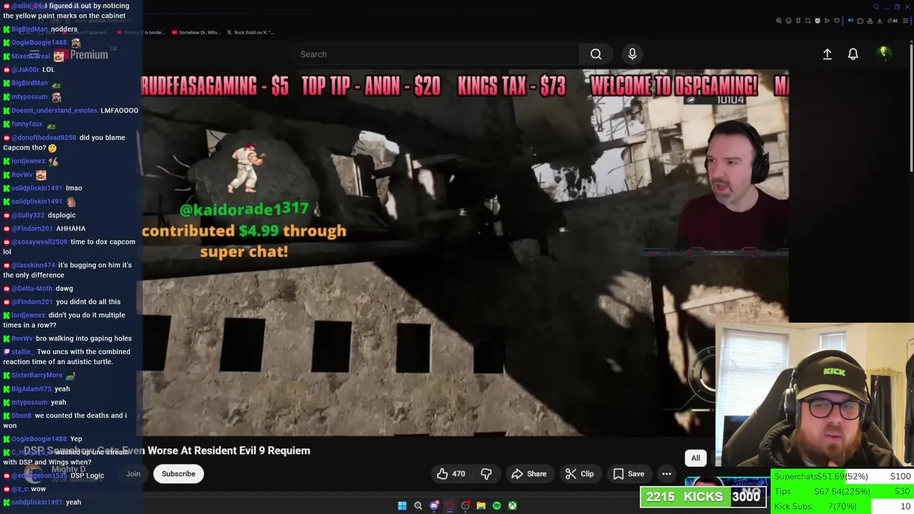Open the browser downloads arrow icon
914x514 pixels.
pos(880,21)
